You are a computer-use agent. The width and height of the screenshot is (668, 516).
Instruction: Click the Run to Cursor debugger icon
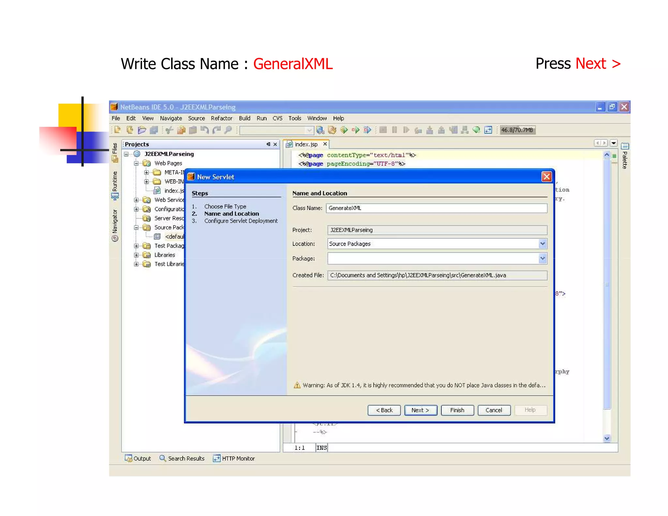point(453,130)
